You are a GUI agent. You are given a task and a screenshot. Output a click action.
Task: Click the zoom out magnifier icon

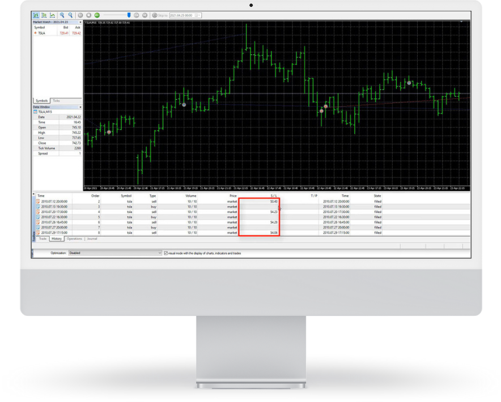click(x=70, y=15)
